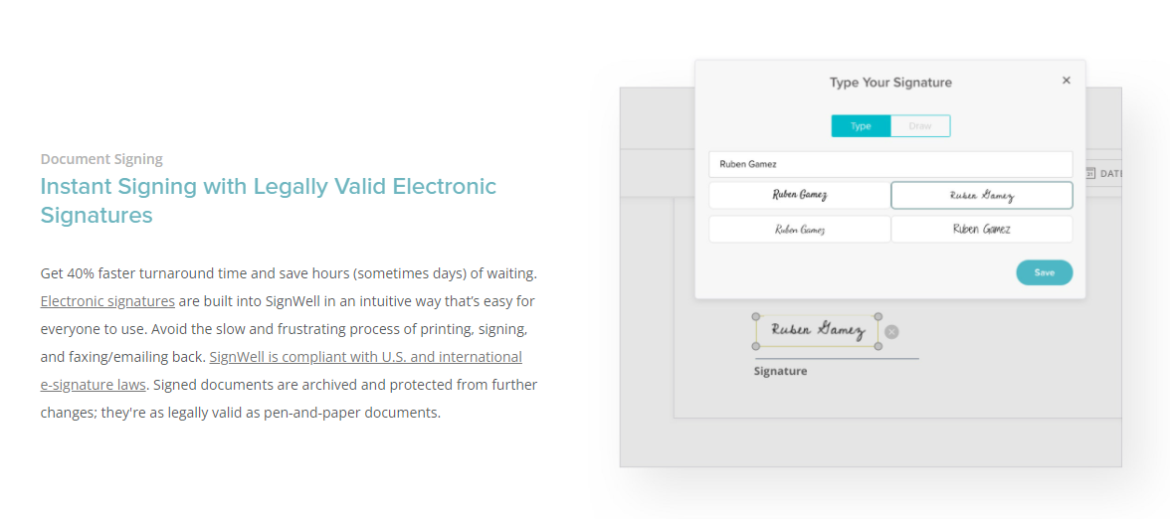Save the typed signature
Viewport: 1170px width, 519px height.
point(1045,272)
